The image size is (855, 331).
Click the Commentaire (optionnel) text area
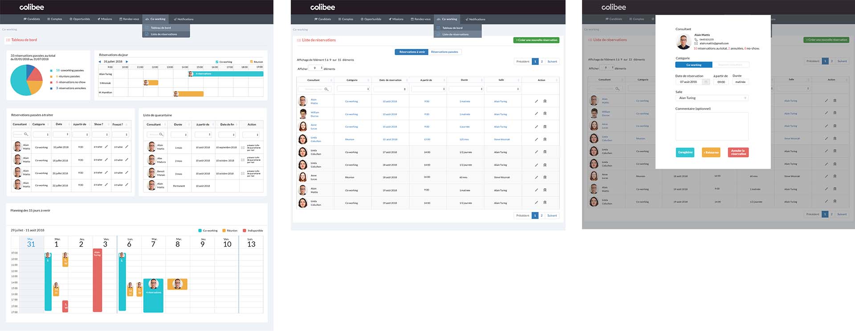pos(712,126)
